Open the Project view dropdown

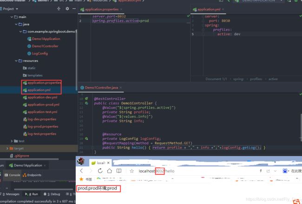[17, 9]
